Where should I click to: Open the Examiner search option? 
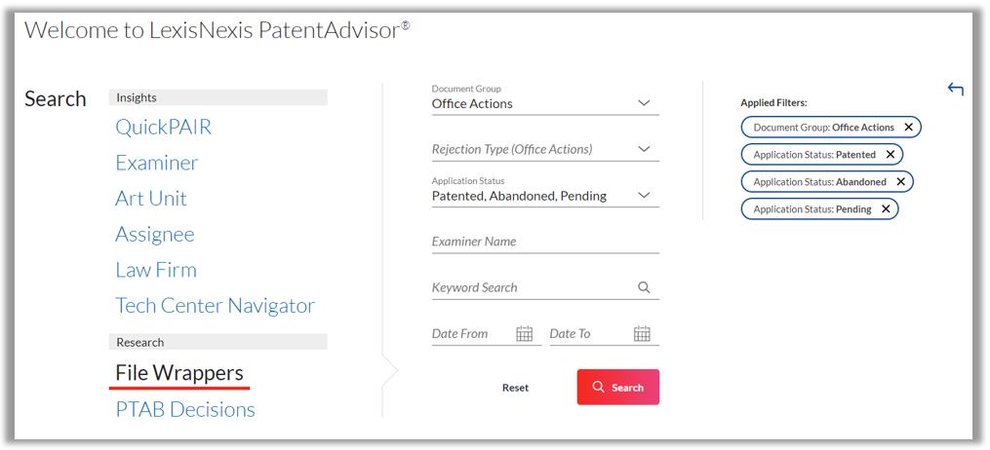point(157,163)
